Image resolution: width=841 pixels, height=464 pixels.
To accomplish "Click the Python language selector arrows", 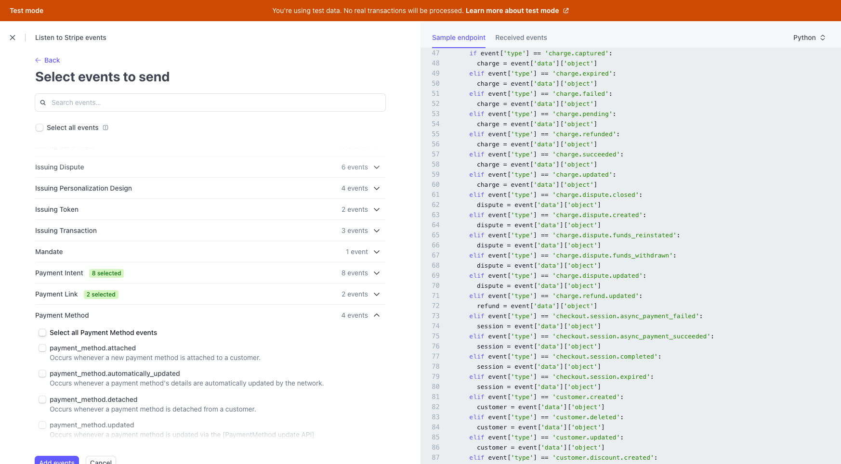I will point(823,38).
